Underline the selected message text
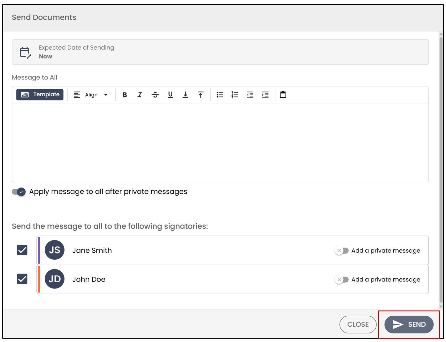 click(171, 95)
